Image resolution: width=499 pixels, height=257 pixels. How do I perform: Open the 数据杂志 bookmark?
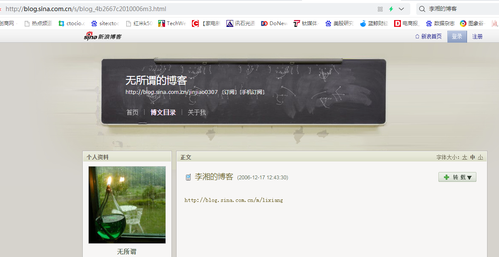441,23
